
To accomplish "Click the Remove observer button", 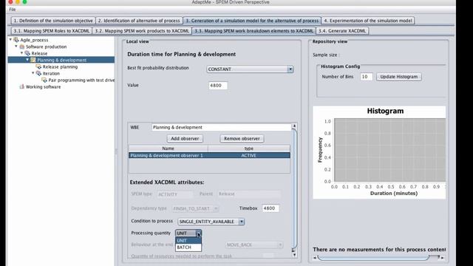I will pos(242,139).
